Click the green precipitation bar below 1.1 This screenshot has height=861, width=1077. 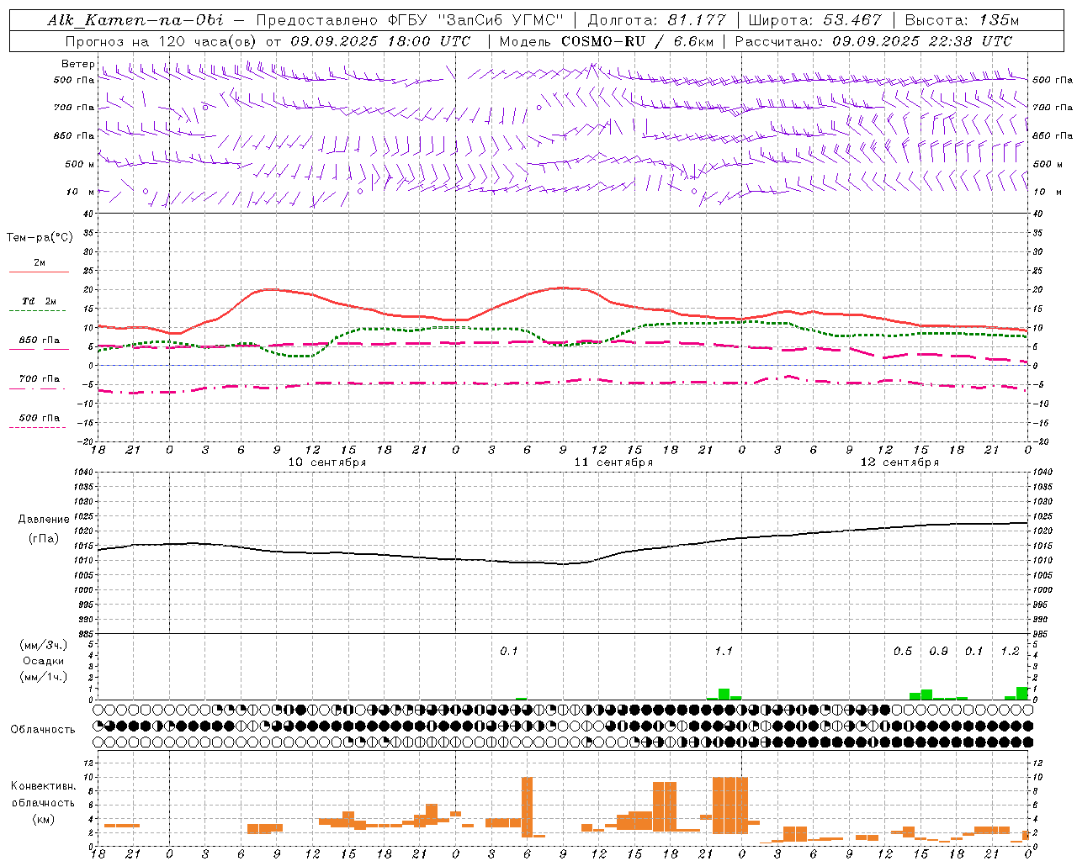click(x=724, y=695)
